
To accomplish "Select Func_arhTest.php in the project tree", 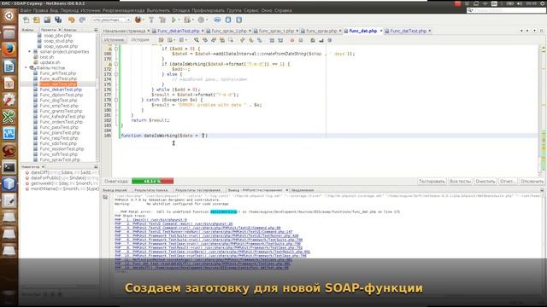I will coord(57,73).
